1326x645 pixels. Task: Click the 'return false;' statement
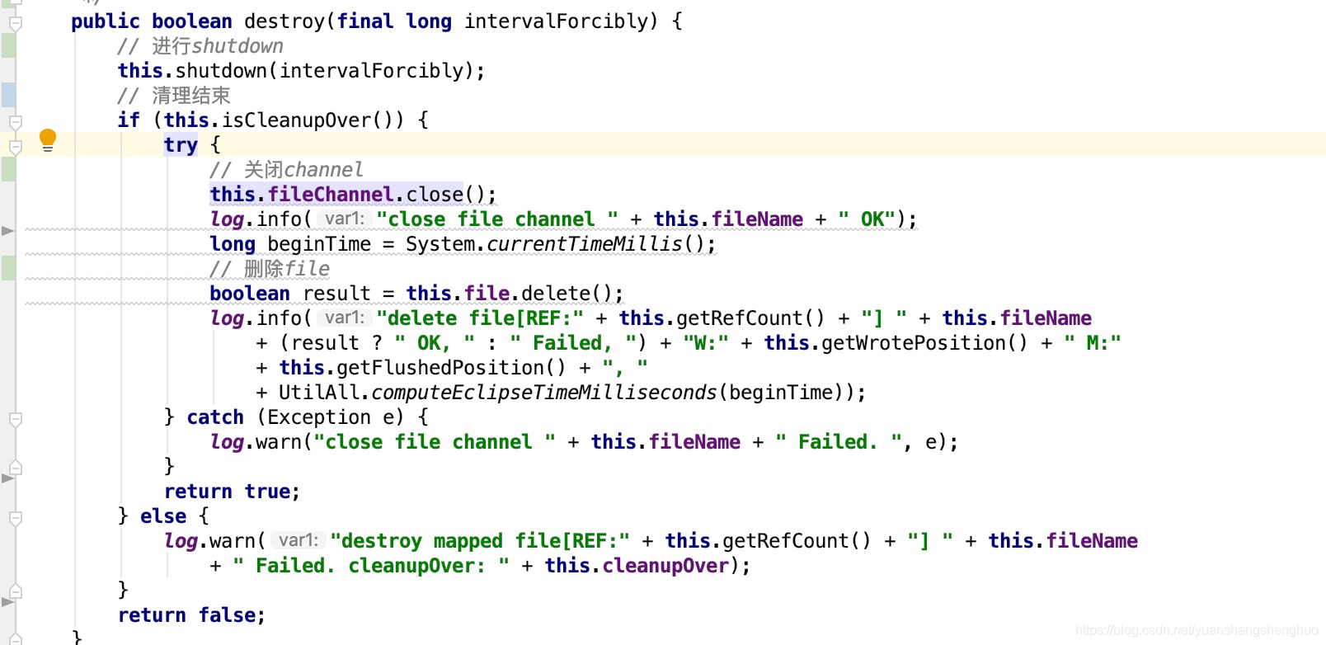191,615
